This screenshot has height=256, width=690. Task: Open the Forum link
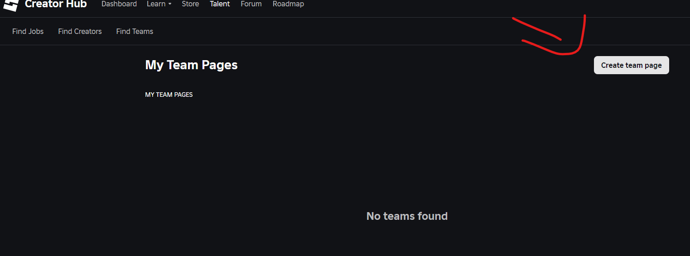click(251, 4)
